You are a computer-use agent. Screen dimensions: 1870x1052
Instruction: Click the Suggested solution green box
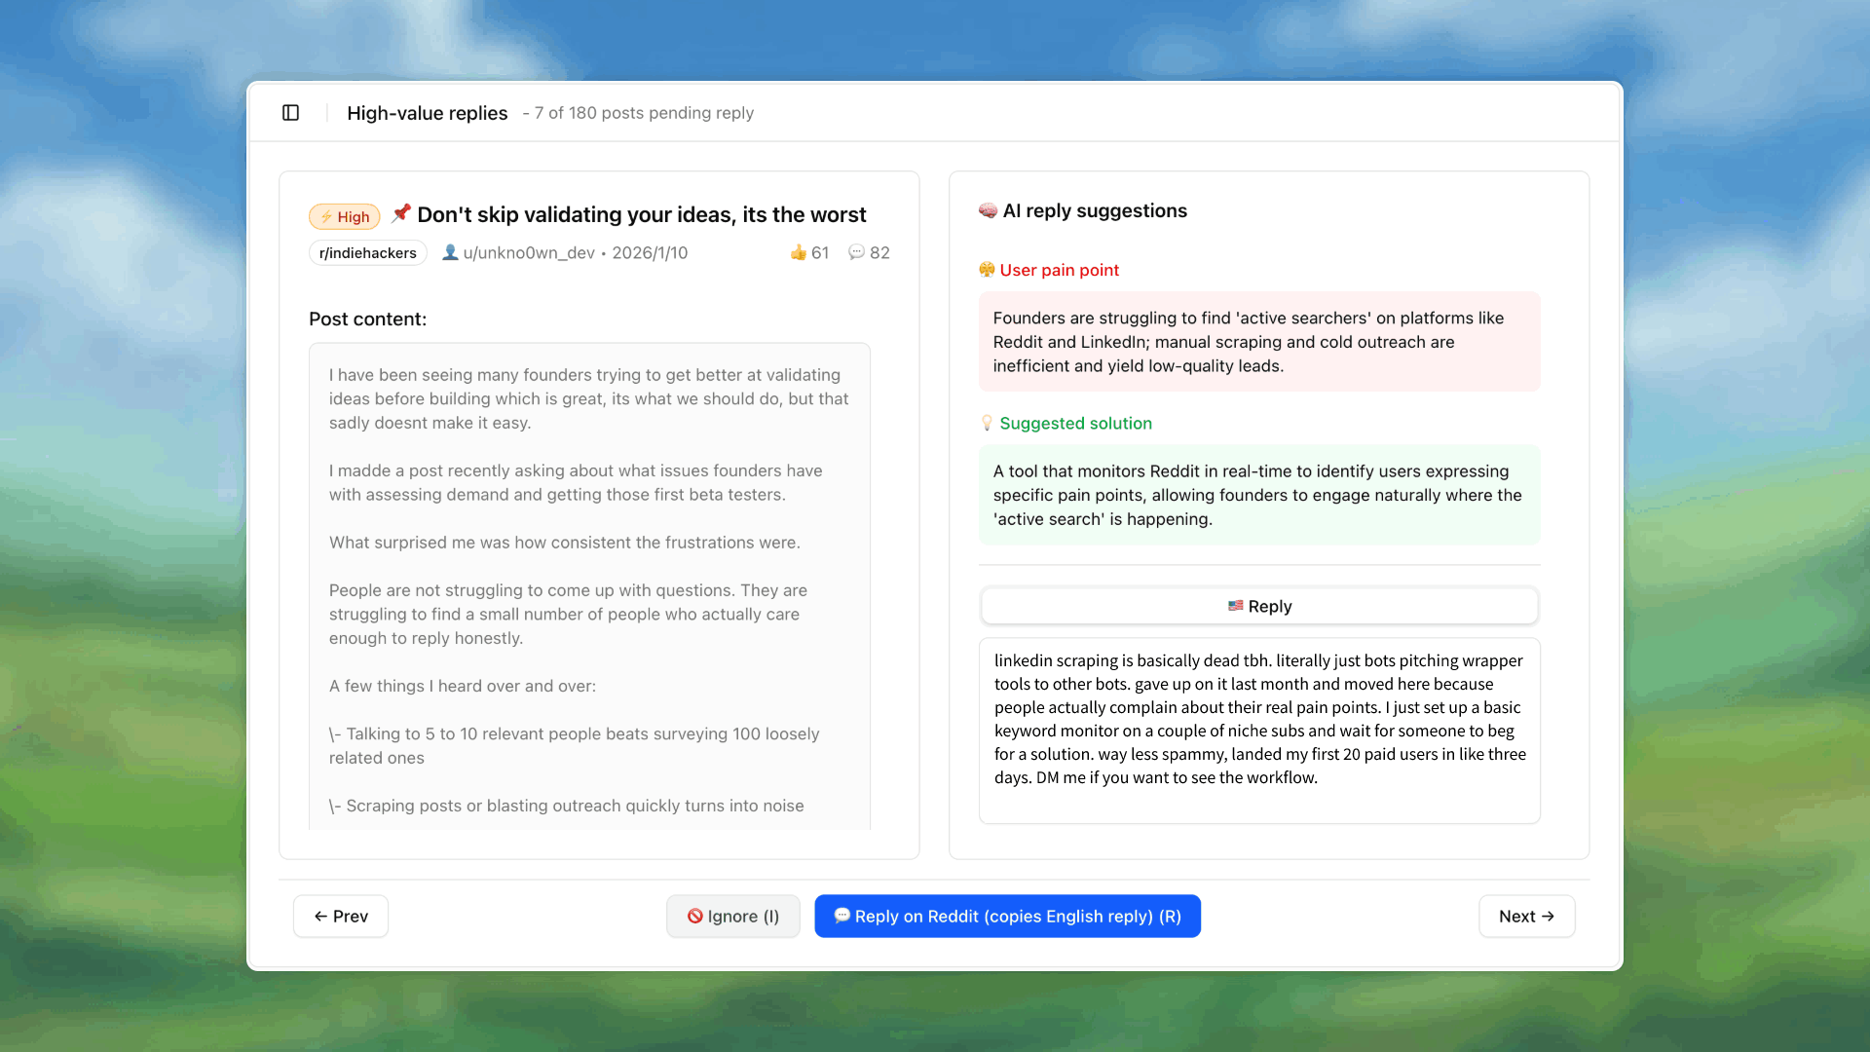[1258, 495]
